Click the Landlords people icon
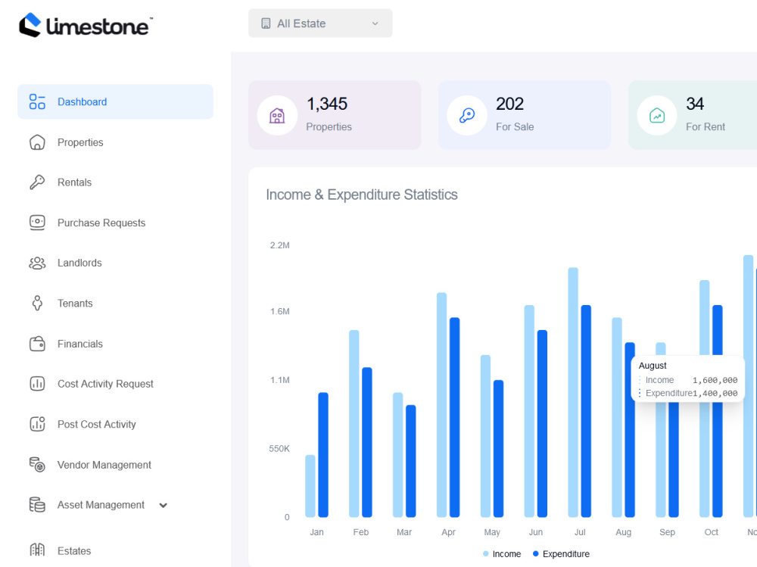Screen dimensions: 757x567 (x=37, y=263)
